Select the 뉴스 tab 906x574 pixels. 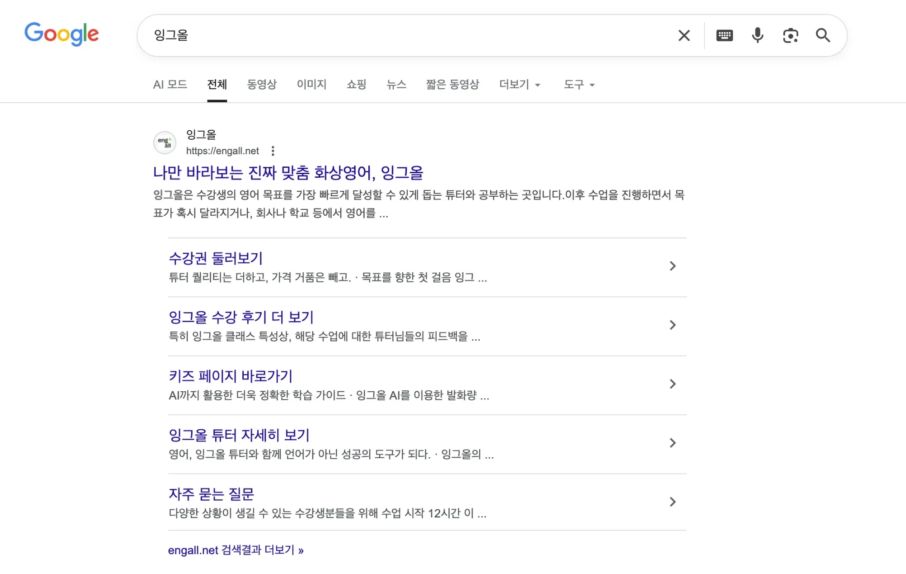pos(396,85)
